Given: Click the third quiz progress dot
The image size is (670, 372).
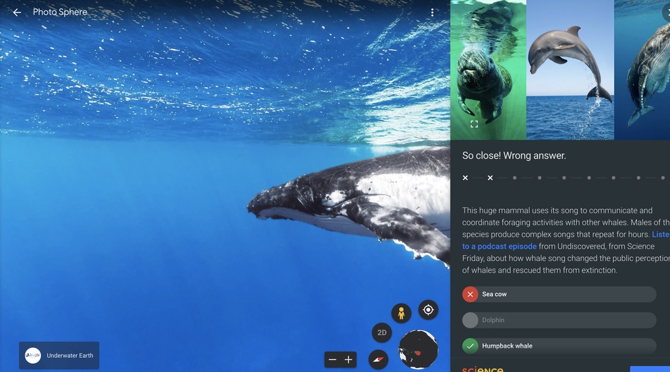Looking at the screenshot, I should [x=515, y=178].
